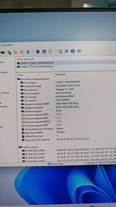This screenshot has width=116, height=207.
Task: Open the blue monitors toolbar icon
Action: coord(9,52)
